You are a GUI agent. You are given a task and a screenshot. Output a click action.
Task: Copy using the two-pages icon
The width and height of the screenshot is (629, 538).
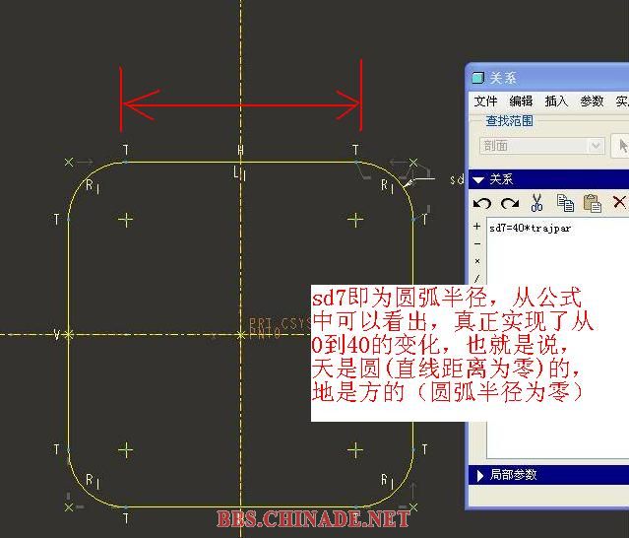[x=566, y=203]
